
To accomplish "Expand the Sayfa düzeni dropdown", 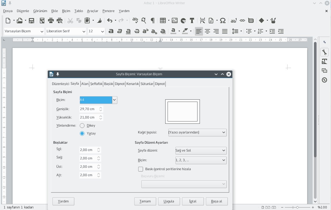I will [x=201, y=150].
